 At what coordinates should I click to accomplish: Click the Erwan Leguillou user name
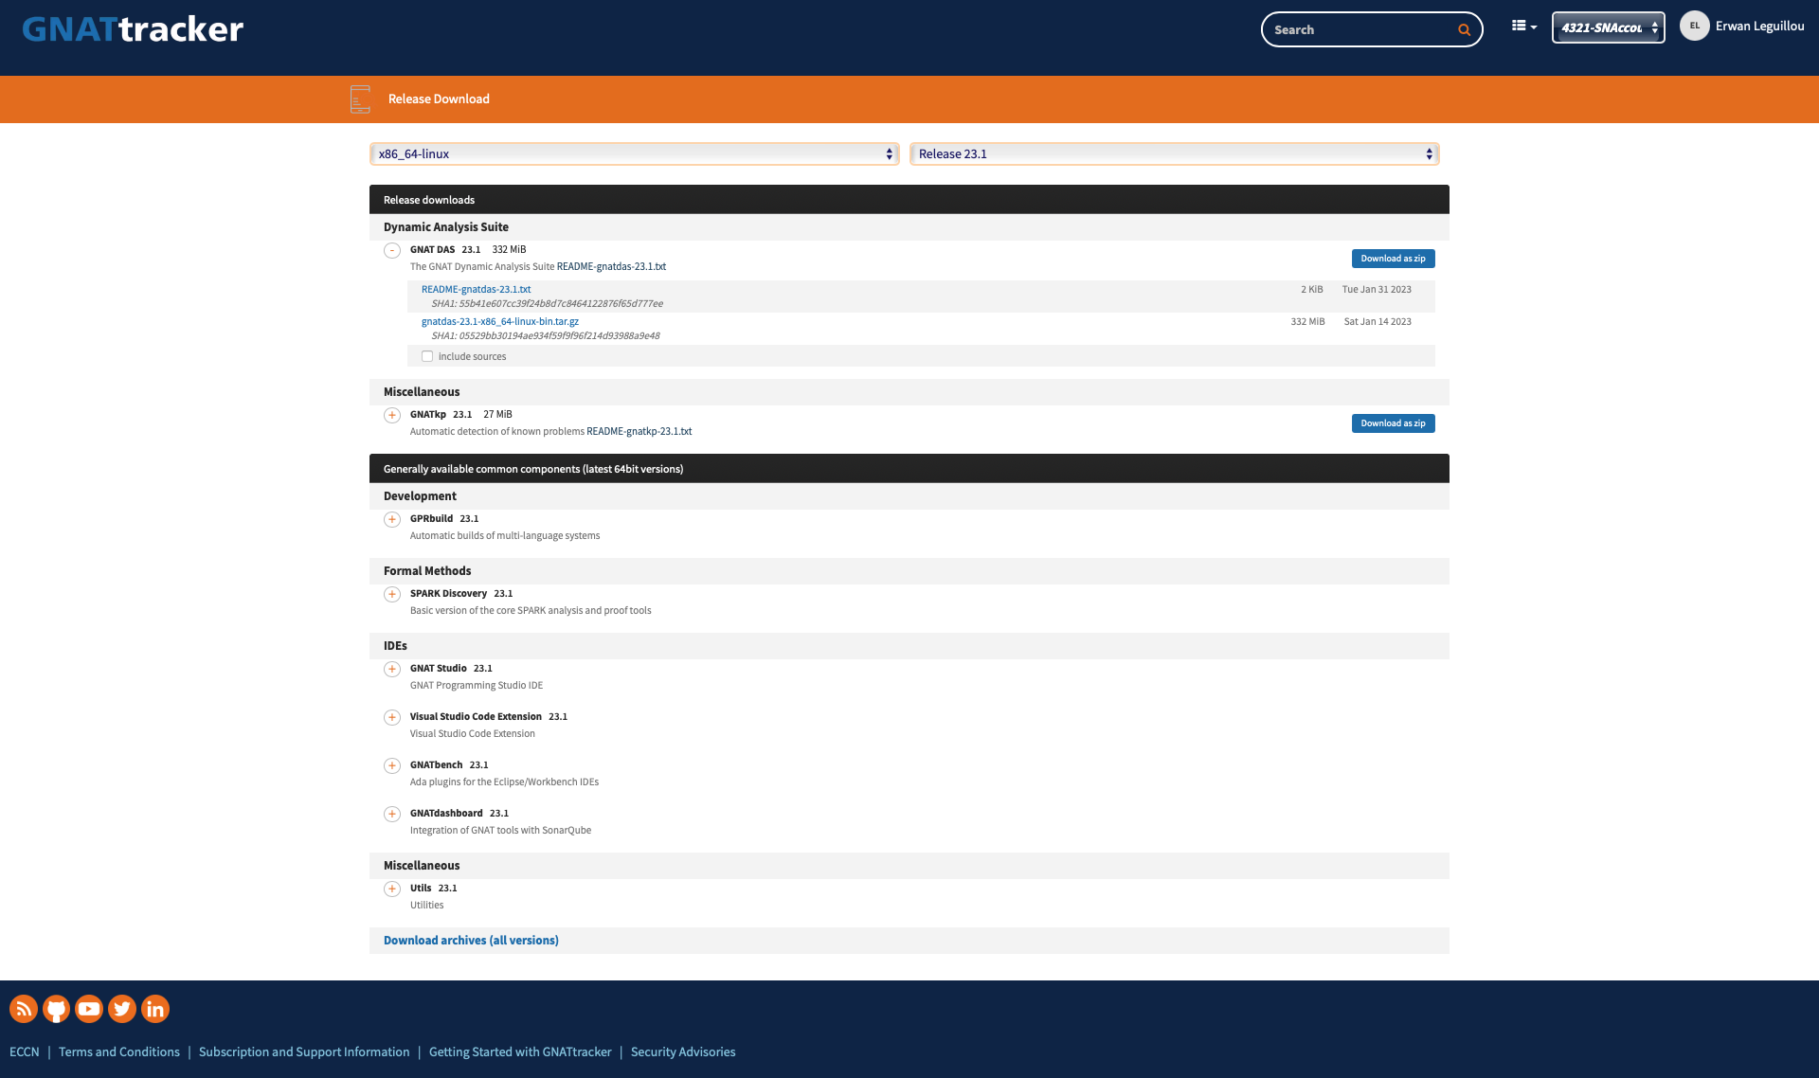click(x=1759, y=26)
